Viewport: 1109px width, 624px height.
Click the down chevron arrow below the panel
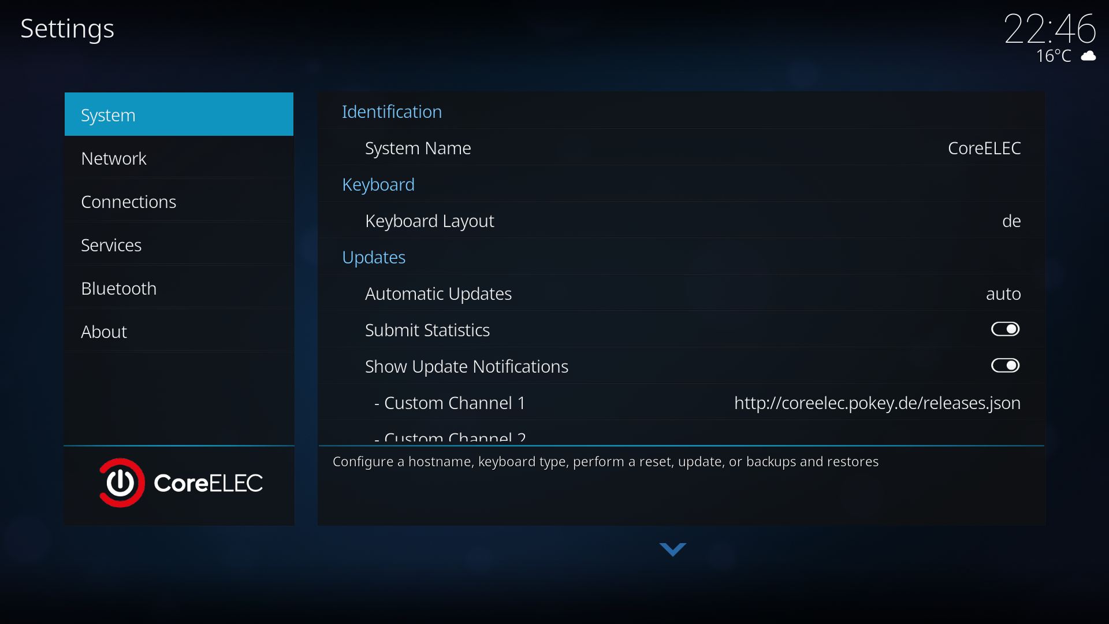672,549
